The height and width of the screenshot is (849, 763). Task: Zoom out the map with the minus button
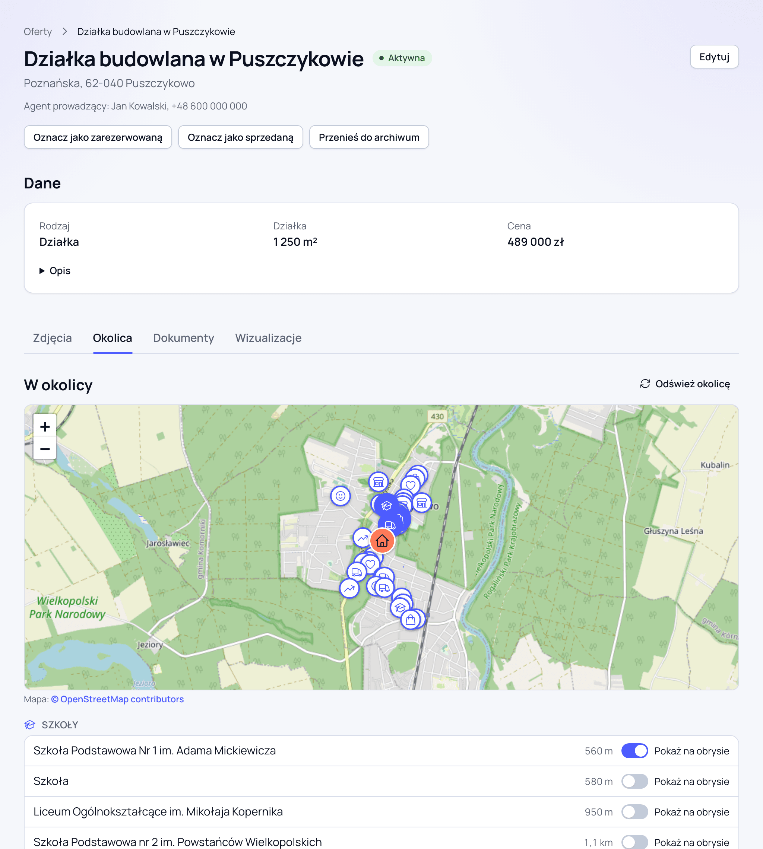coord(45,449)
